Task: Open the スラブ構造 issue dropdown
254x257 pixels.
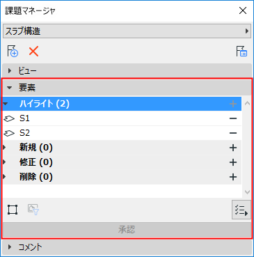Action: tap(127, 31)
